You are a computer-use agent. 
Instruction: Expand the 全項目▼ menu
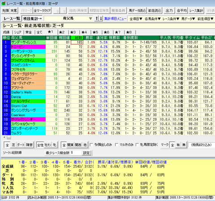tap(136, 19)
